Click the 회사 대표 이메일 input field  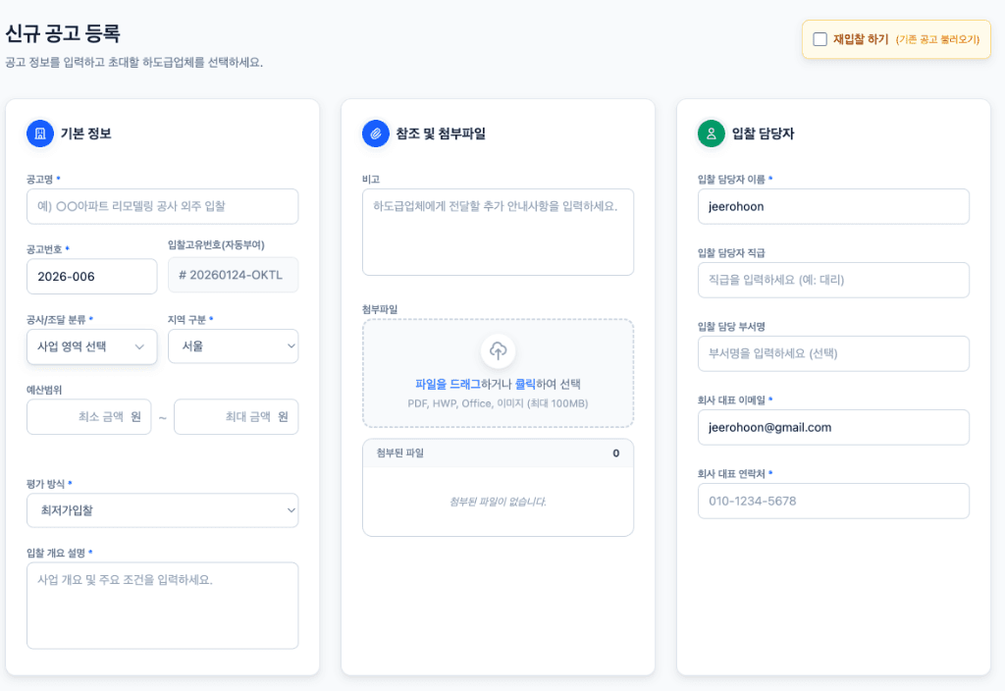coord(833,427)
